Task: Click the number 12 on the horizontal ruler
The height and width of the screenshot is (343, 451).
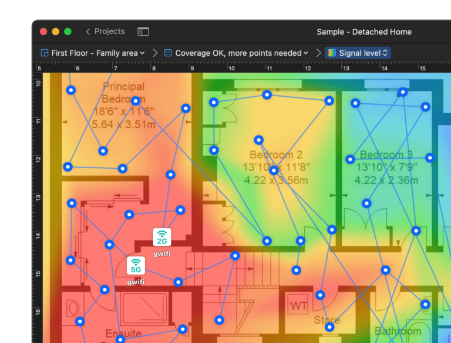Action: (x=307, y=69)
